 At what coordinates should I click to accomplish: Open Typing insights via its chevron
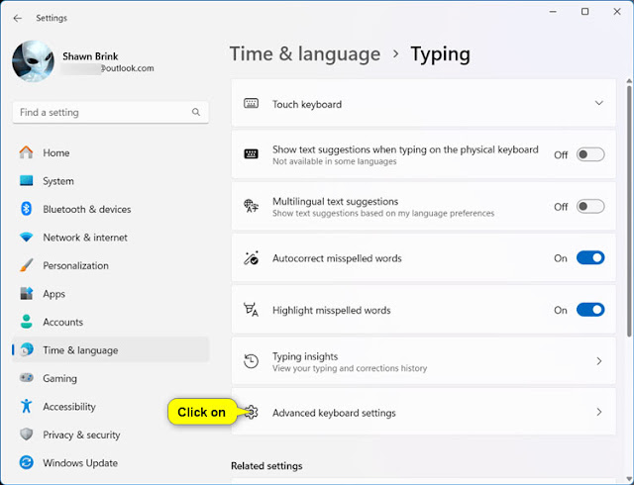599,361
